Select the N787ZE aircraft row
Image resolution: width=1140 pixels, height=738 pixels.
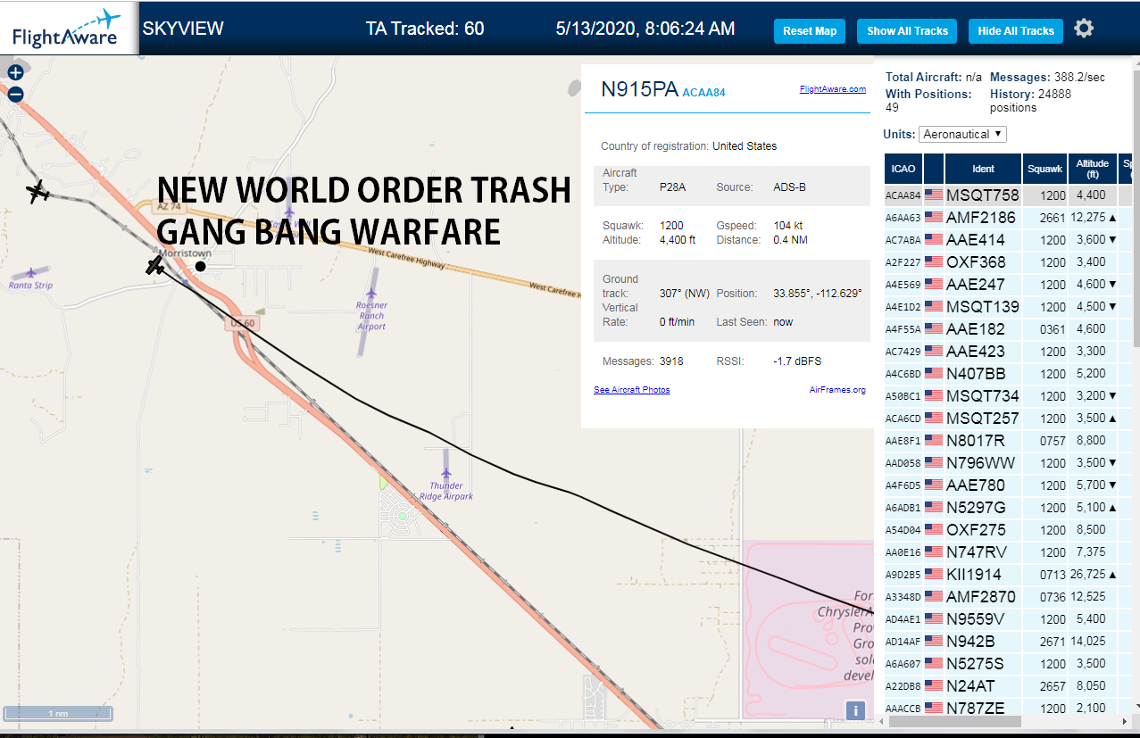click(1008, 708)
